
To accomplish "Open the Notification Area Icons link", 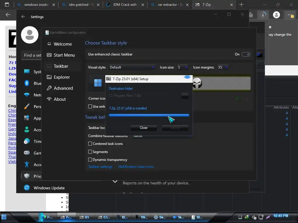I will (136, 167).
